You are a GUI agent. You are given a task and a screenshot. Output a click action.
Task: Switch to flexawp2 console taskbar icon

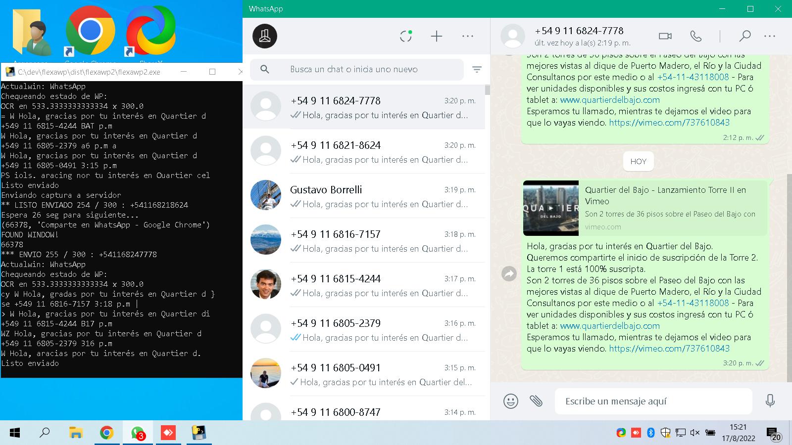199,433
